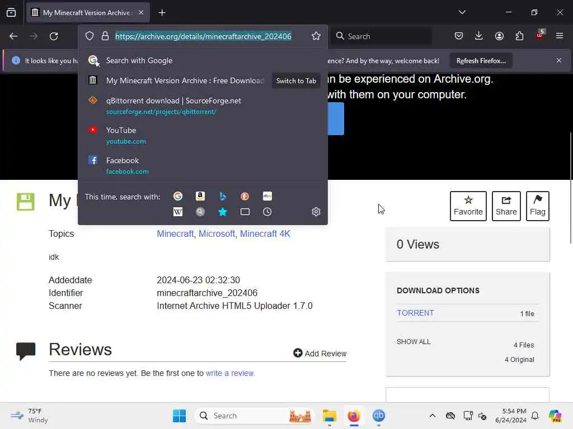
Task: View recent browsing across windows icon
Action: tap(11, 12)
